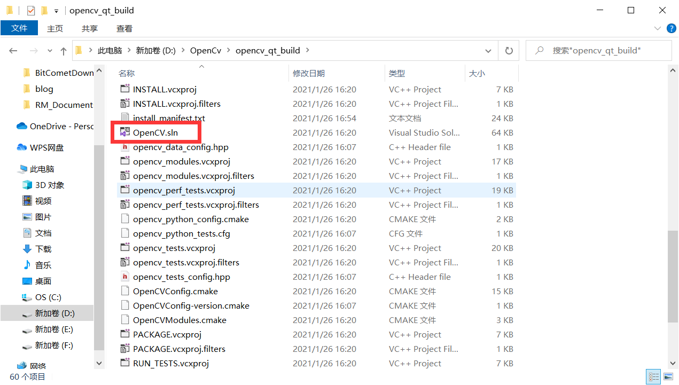The height and width of the screenshot is (385, 679).
Task: Click the RUN_TESTS.vcxproj project icon
Action: (x=125, y=363)
